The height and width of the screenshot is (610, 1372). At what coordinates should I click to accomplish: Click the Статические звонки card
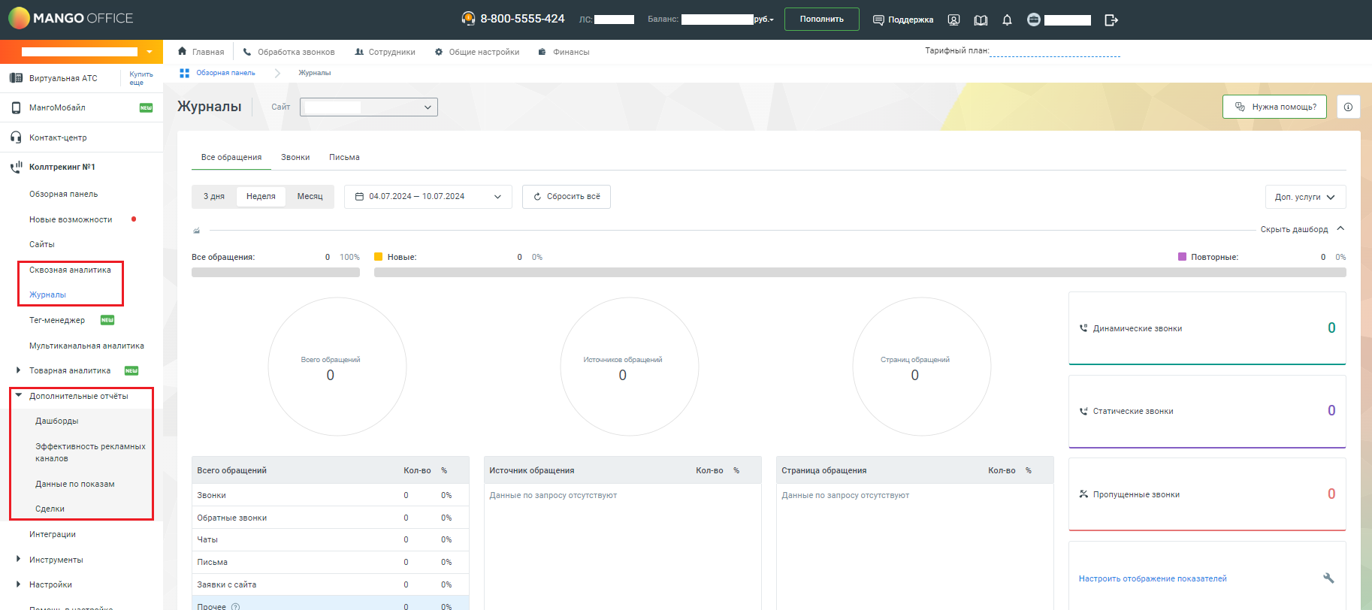click(x=1207, y=411)
